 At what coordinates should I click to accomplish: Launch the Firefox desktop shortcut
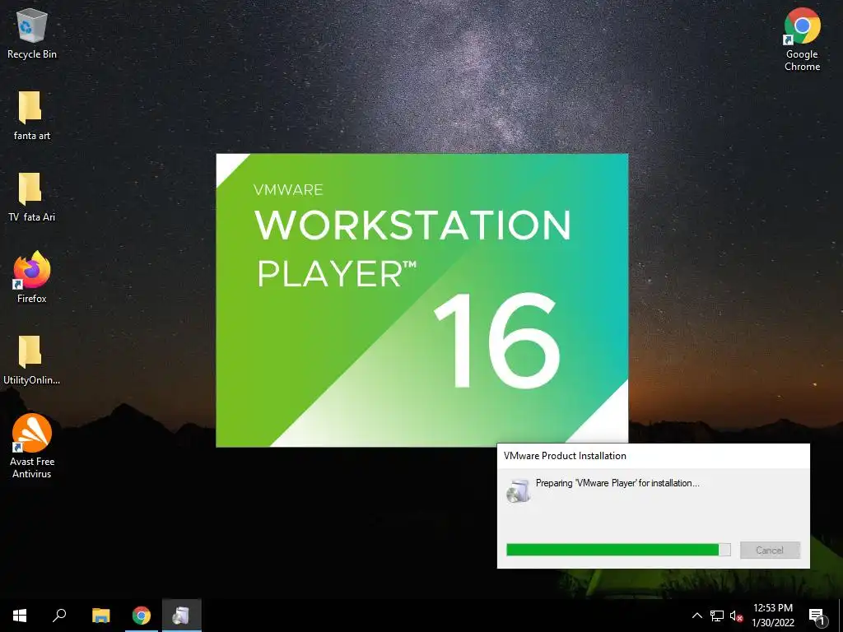coord(32,277)
